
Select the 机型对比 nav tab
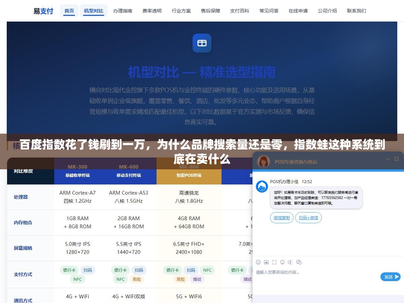point(94,11)
